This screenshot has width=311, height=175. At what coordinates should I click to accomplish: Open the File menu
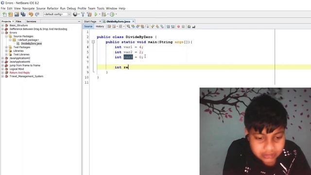click(3, 8)
